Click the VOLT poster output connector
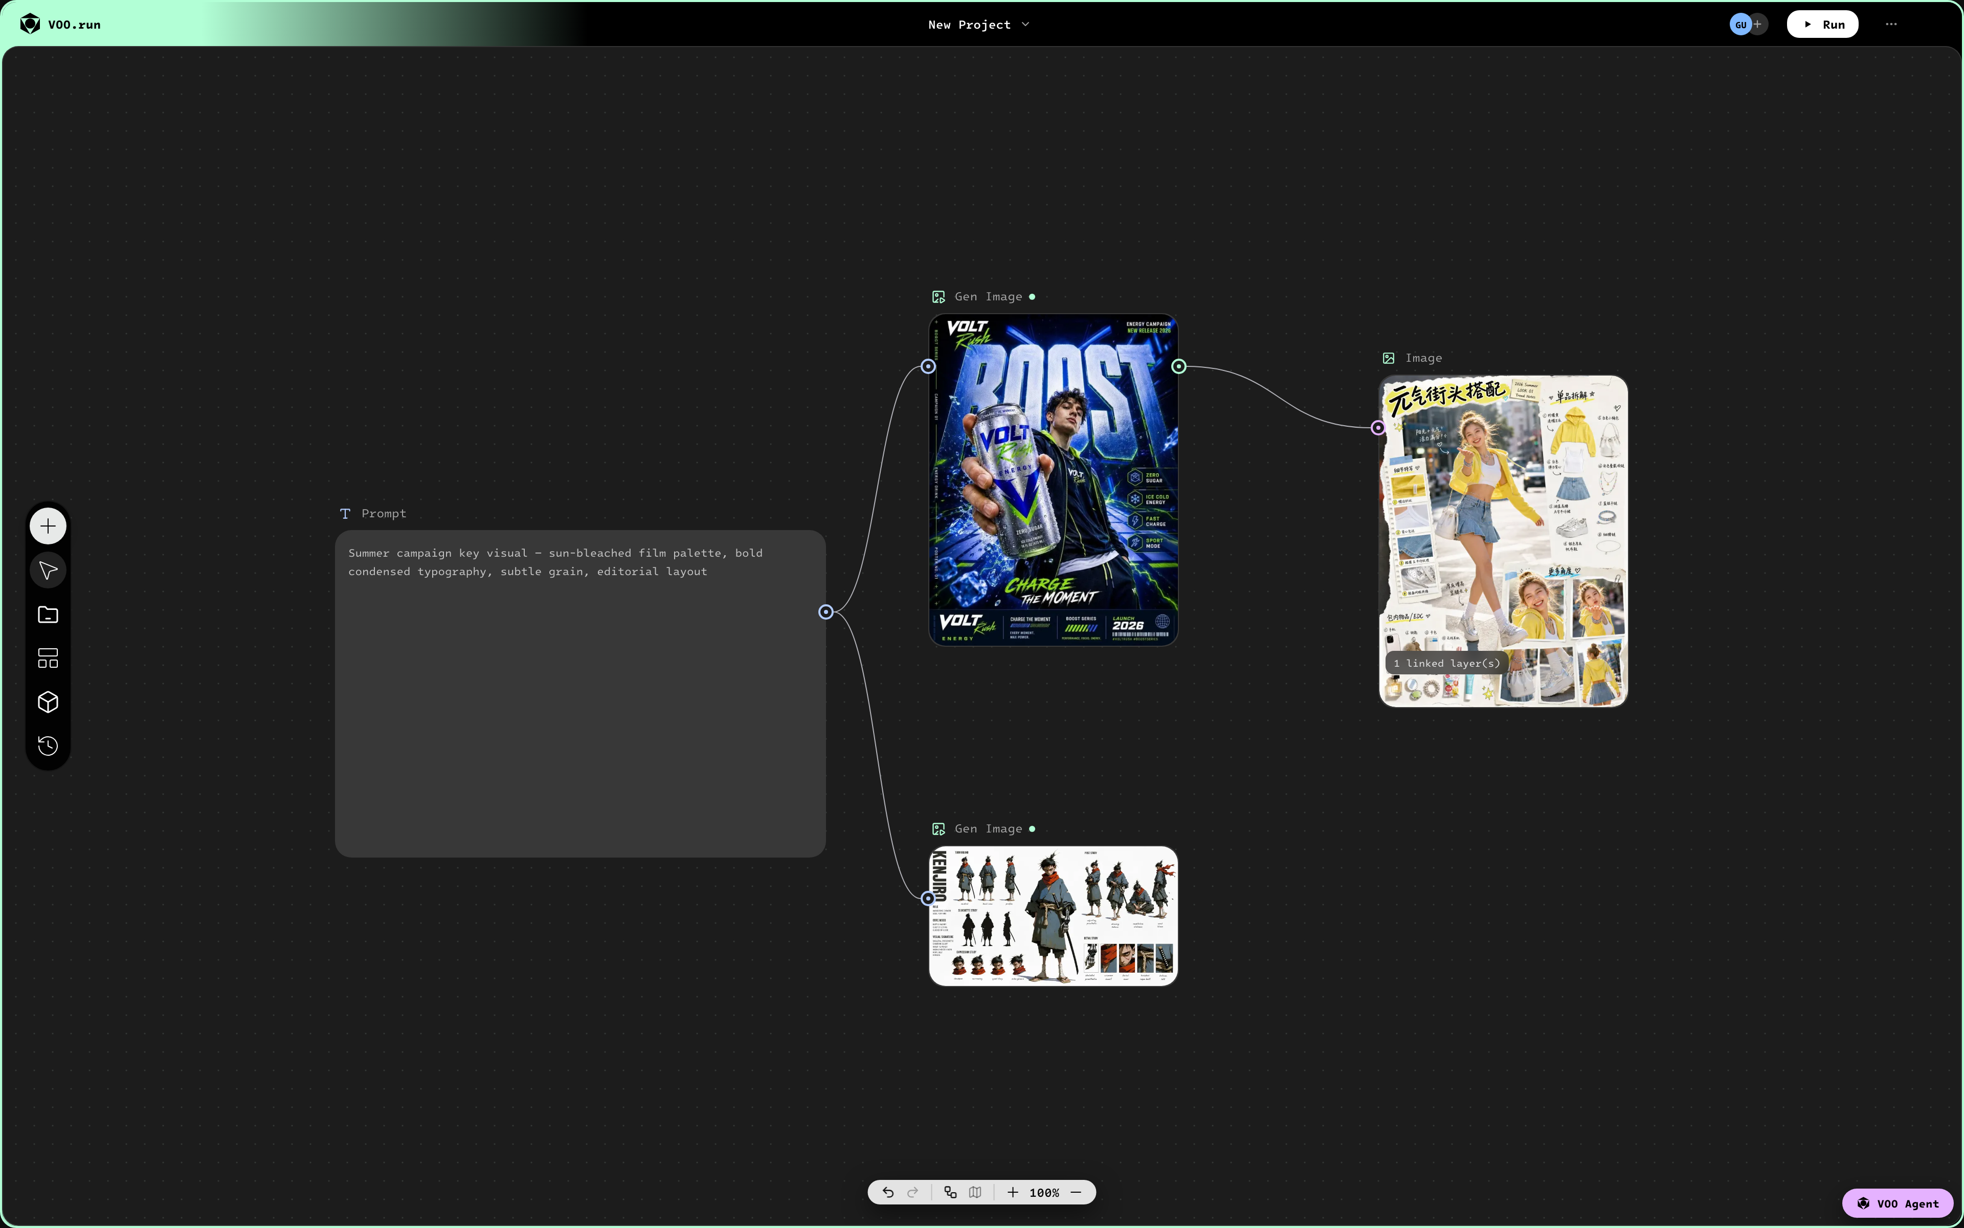 (1179, 366)
